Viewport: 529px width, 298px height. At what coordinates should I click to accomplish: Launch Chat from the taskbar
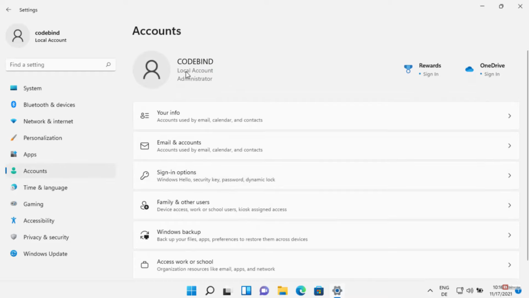point(264,291)
